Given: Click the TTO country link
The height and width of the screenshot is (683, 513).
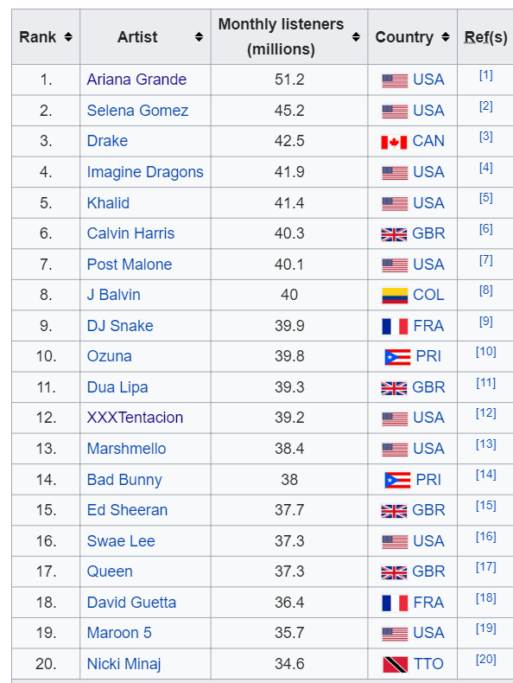Looking at the screenshot, I should click(x=428, y=664).
